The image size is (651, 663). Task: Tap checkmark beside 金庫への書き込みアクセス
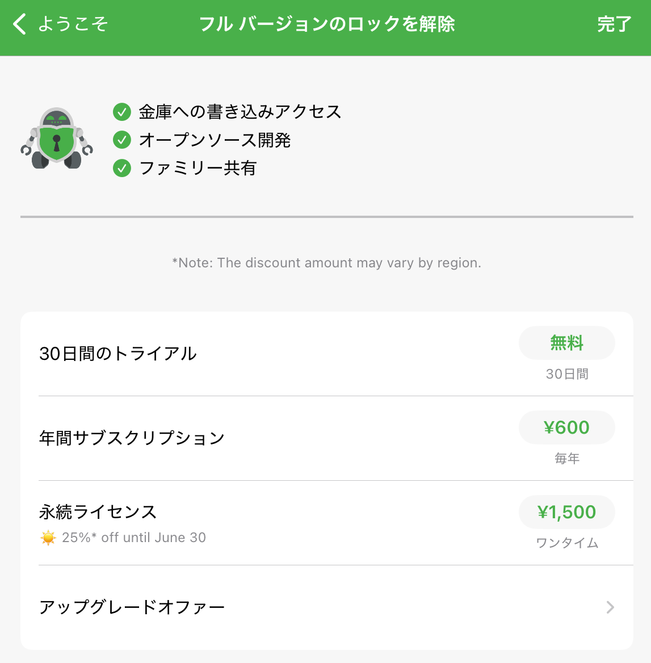122,112
